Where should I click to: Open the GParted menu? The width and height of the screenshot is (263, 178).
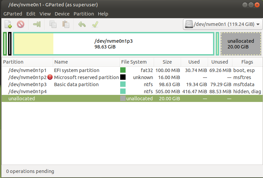(x=12, y=14)
